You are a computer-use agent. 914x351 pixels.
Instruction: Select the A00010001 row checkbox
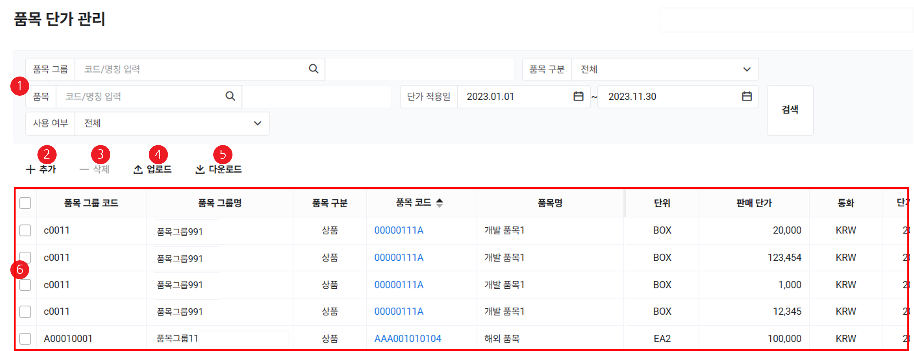pyautogui.click(x=25, y=338)
